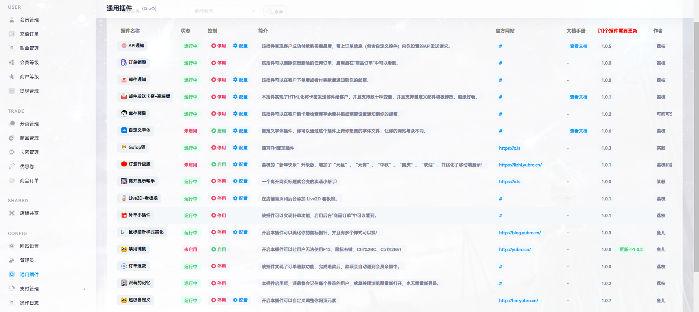View 查看文档 for API通知 plugin

579,46
